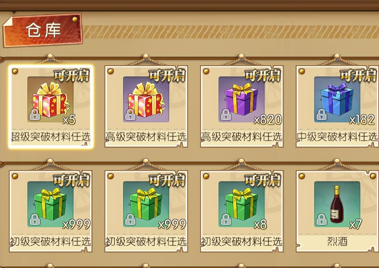Click lock icon on wine bottle item

pos(321,220)
